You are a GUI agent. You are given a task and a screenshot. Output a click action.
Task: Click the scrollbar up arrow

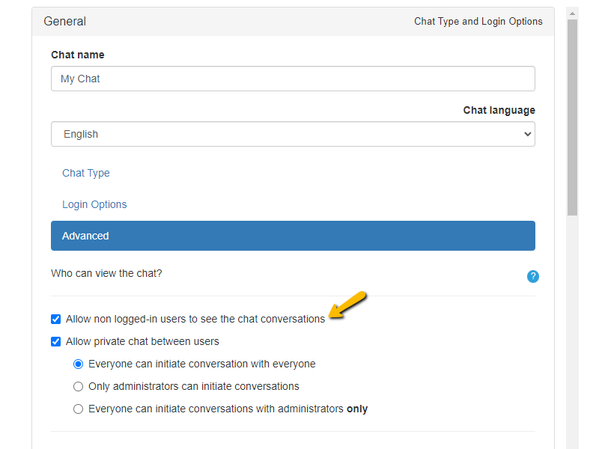tap(572, 13)
